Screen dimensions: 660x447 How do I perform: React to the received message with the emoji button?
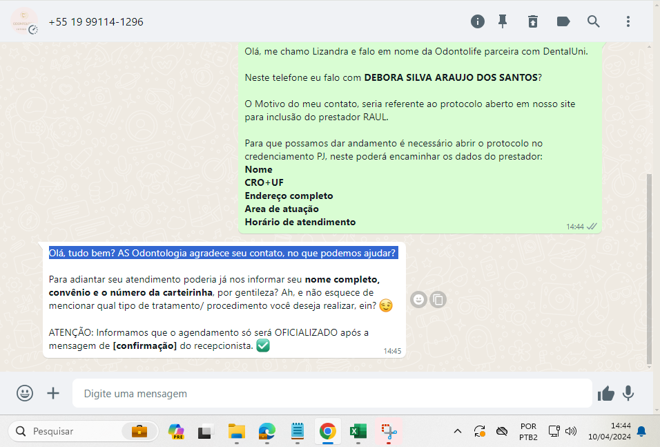click(418, 300)
